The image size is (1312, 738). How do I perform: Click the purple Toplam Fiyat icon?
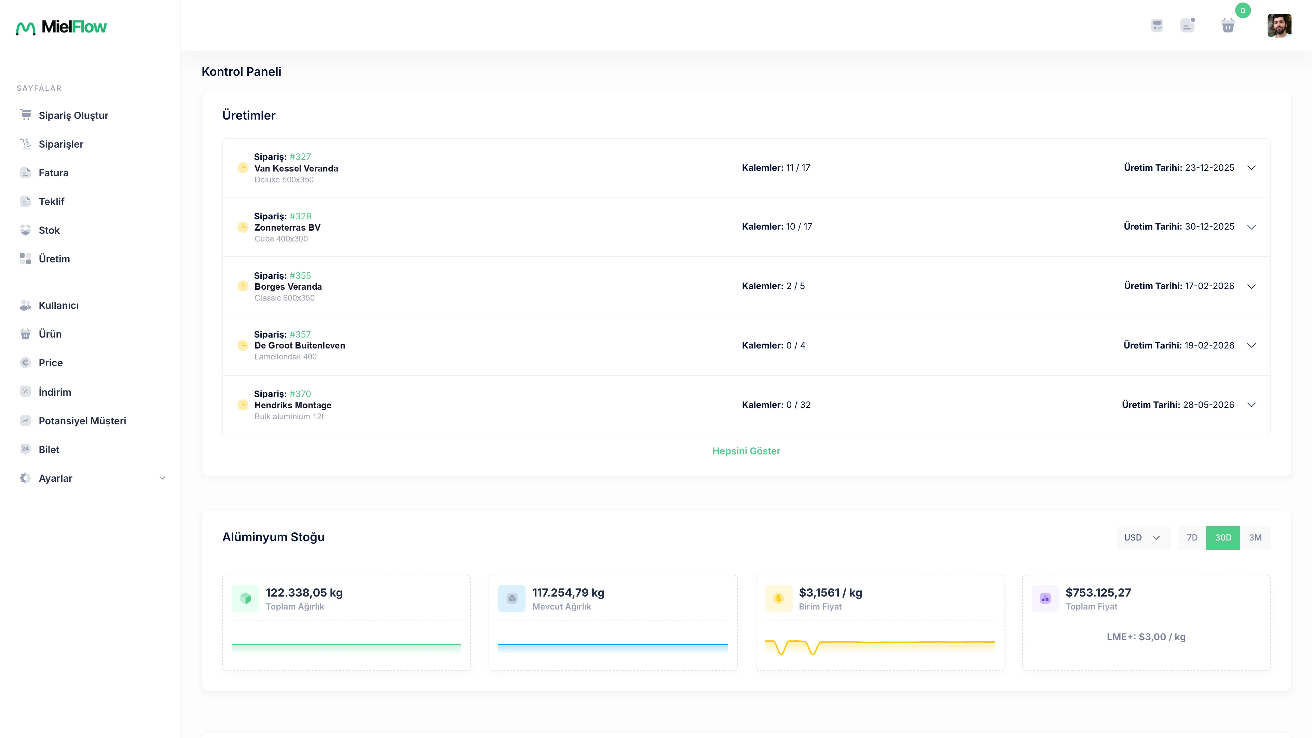point(1045,599)
